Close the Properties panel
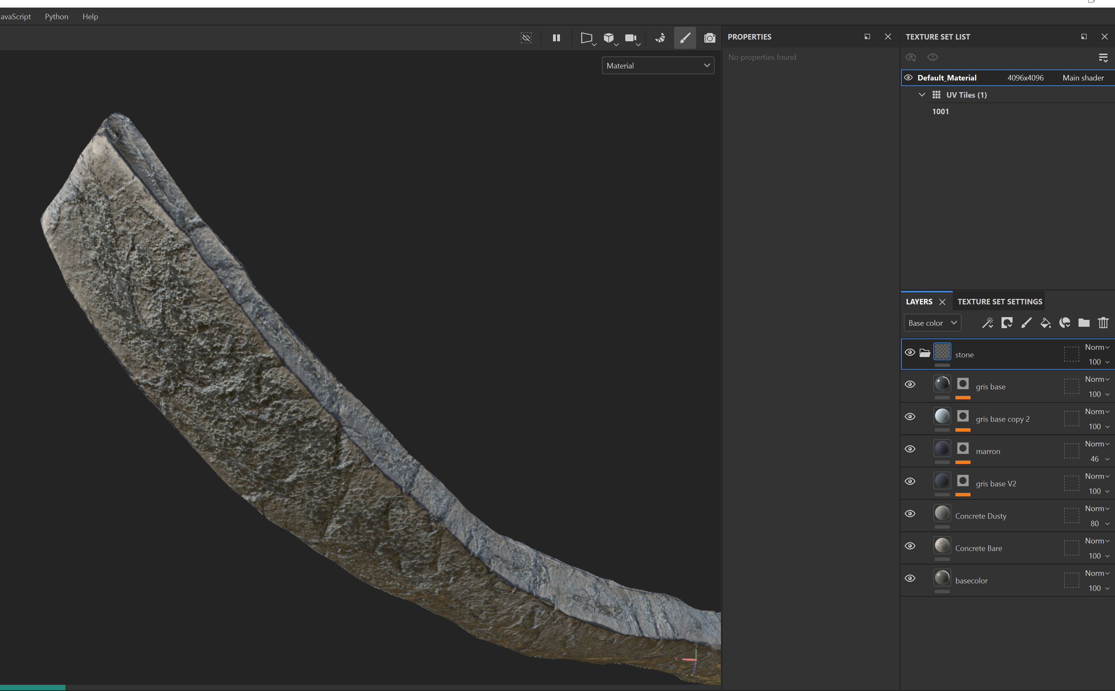This screenshot has width=1115, height=691. coord(888,36)
